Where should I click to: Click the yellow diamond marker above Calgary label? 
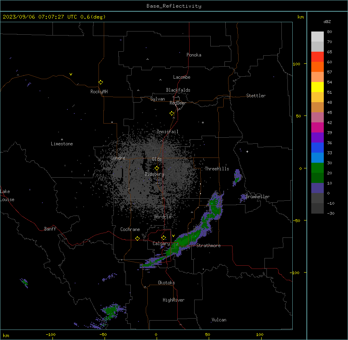click(x=164, y=238)
